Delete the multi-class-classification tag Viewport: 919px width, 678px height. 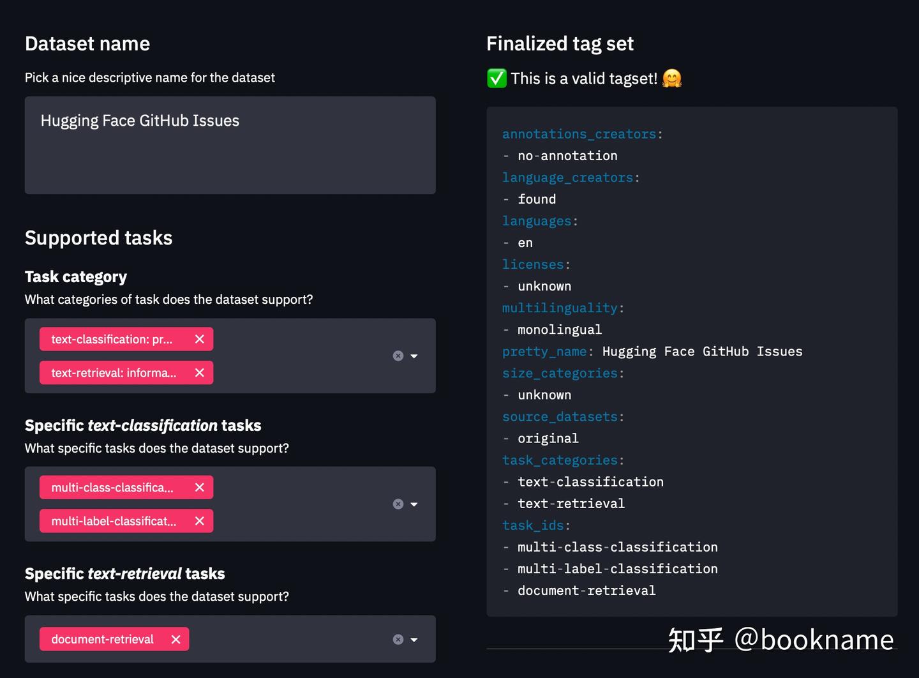[199, 488]
